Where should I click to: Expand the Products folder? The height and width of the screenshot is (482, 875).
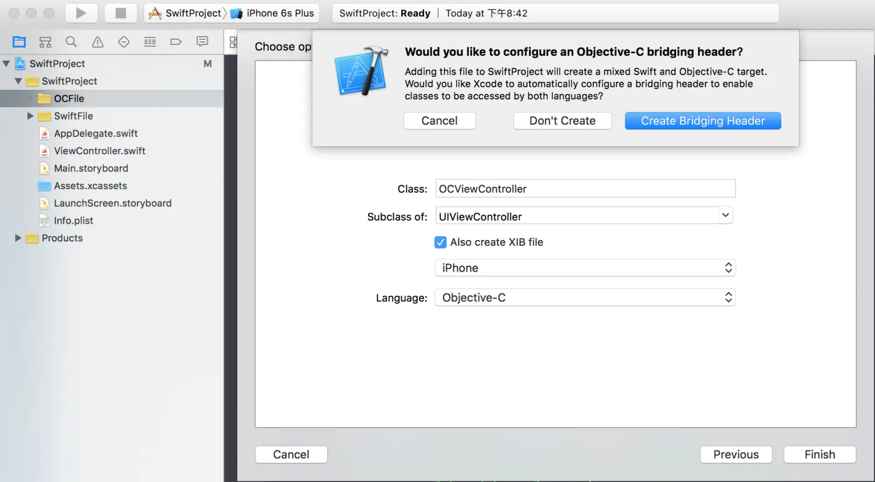pos(18,238)
